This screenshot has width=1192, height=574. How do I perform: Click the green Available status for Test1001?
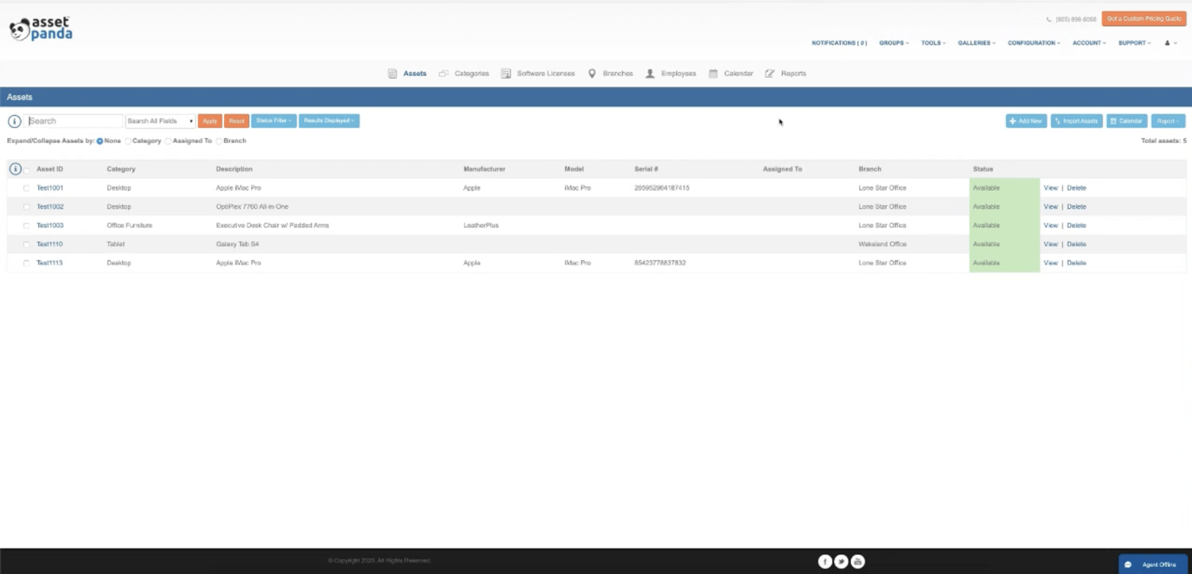[x=986, y=187]
